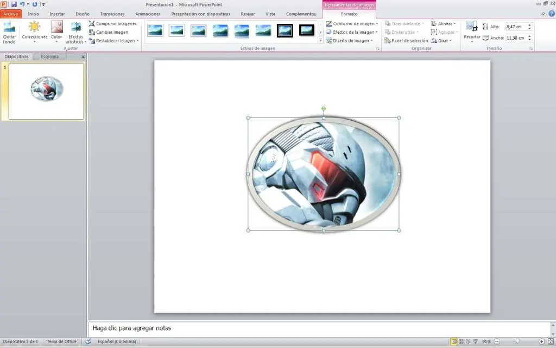
Task: Click the spell check status icon
Action: tap(89, 341)
